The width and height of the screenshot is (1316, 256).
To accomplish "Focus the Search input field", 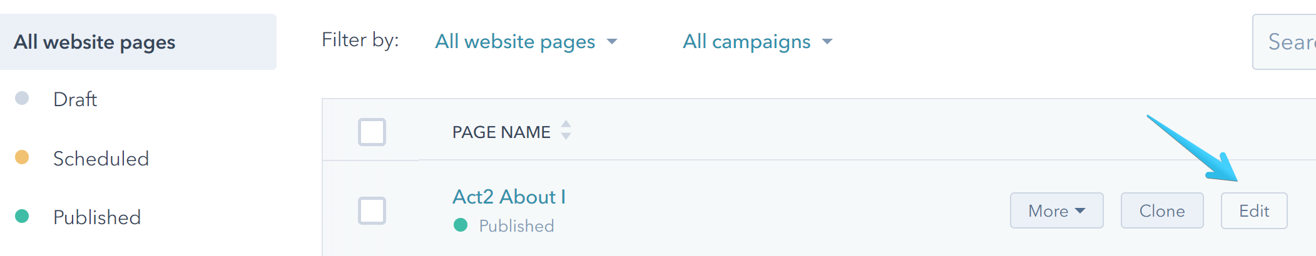I will [1289, 42].
